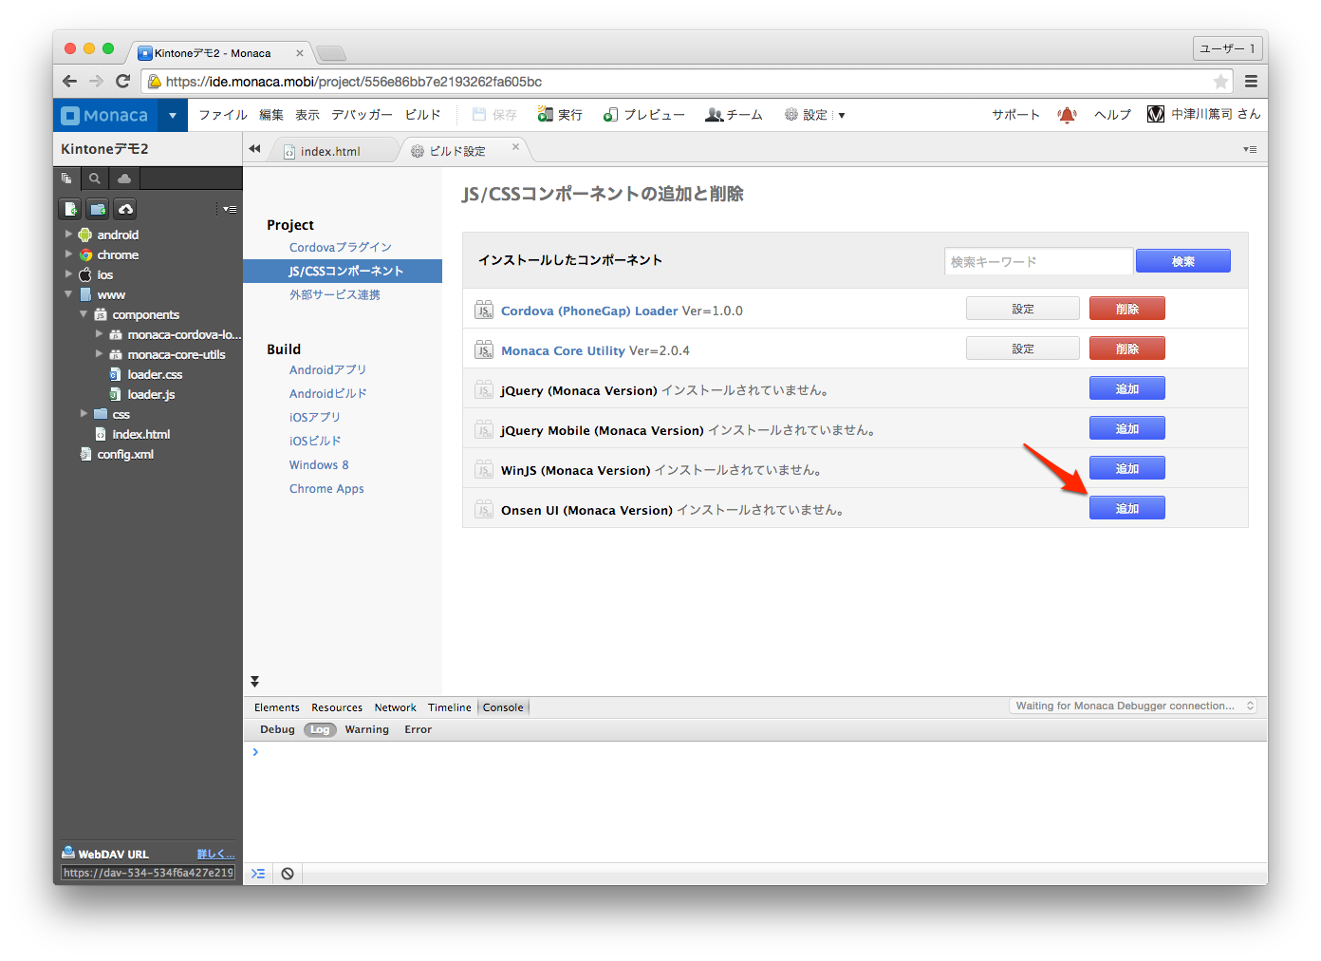Open the ファイル menu
Screen dimensions: 1321x961
click(x=222, y=115)
